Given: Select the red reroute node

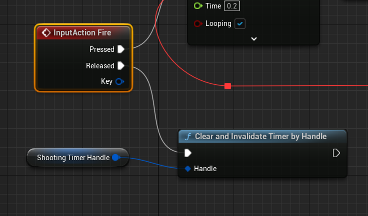Looking at the screenshot, I should (227, 86).
